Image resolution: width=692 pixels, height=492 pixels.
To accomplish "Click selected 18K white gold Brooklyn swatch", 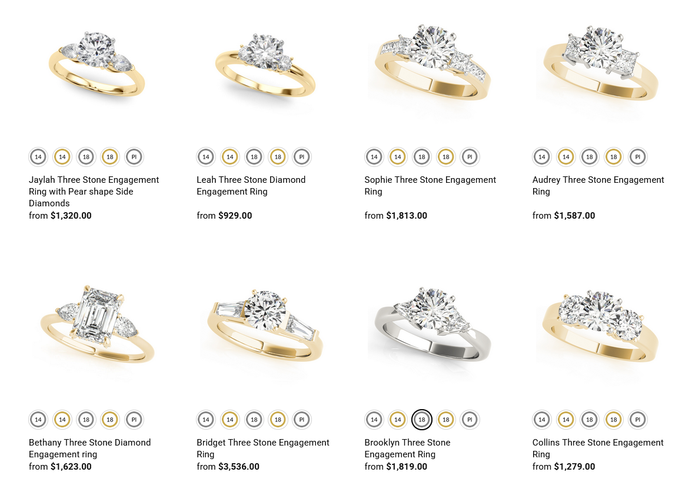I will coord(422,419).
